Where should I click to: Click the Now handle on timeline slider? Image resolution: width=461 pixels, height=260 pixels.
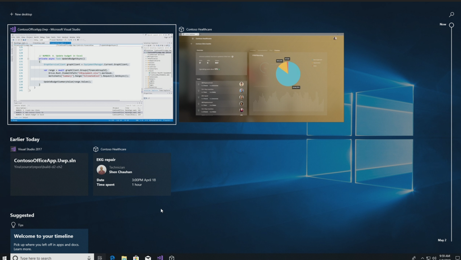(x=452, y=25)
